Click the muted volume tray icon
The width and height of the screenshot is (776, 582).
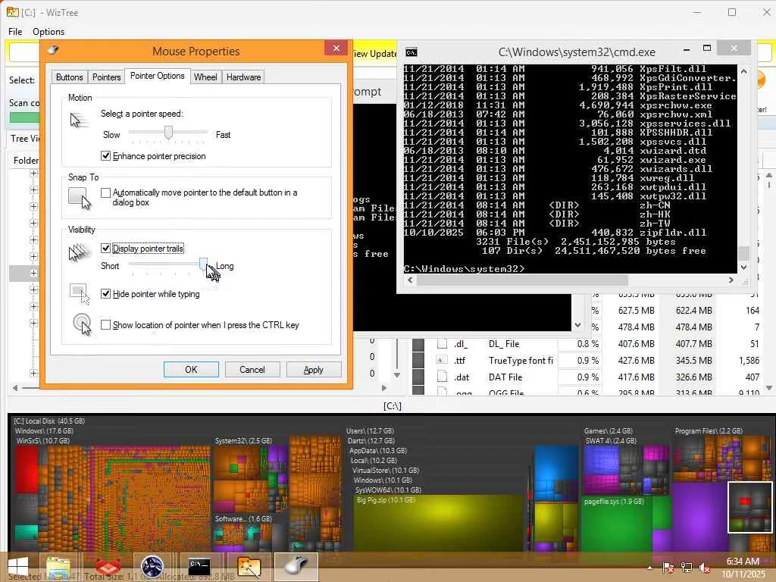(704, 568)
